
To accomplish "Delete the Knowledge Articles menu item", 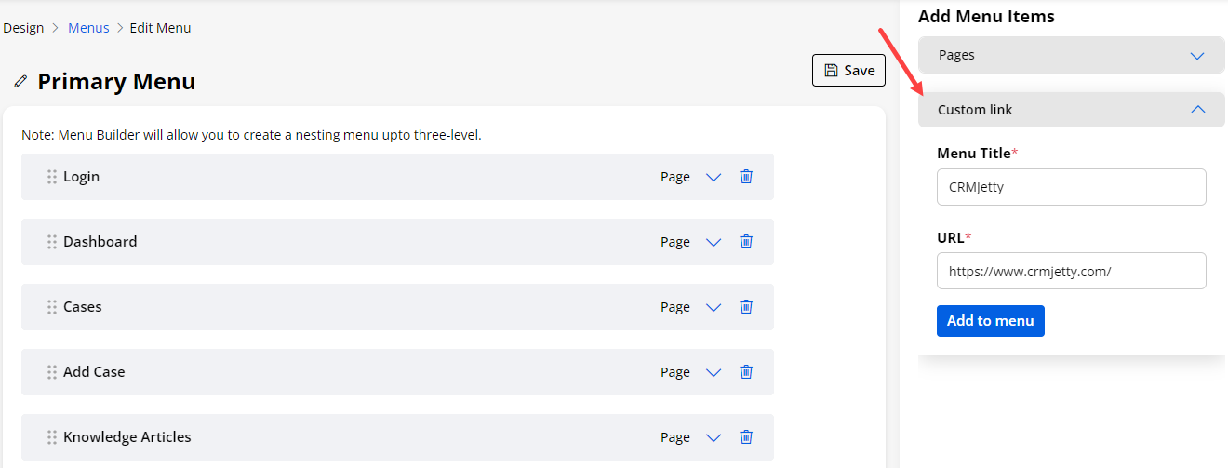I will (746, 437).
